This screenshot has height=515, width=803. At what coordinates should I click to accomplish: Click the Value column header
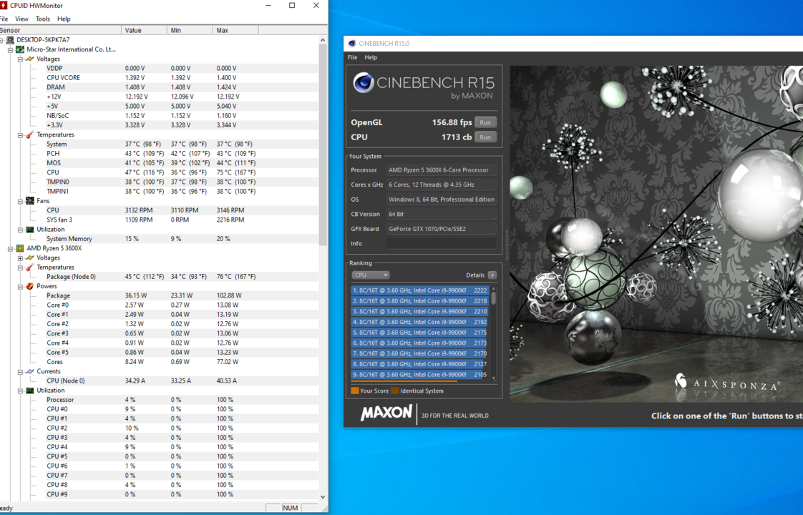coord(144,30)
